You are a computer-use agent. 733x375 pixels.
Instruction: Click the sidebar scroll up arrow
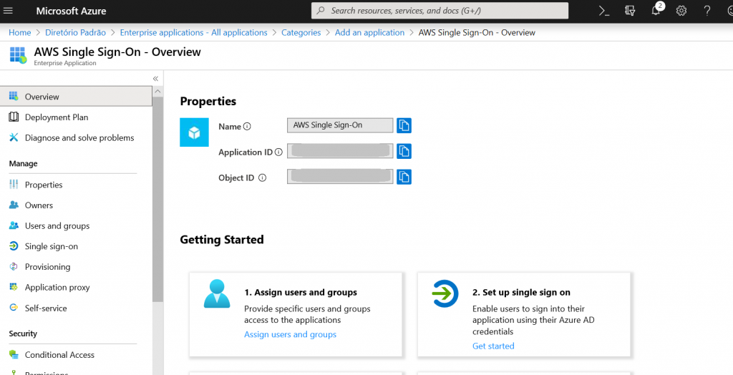tap(157, 91)
